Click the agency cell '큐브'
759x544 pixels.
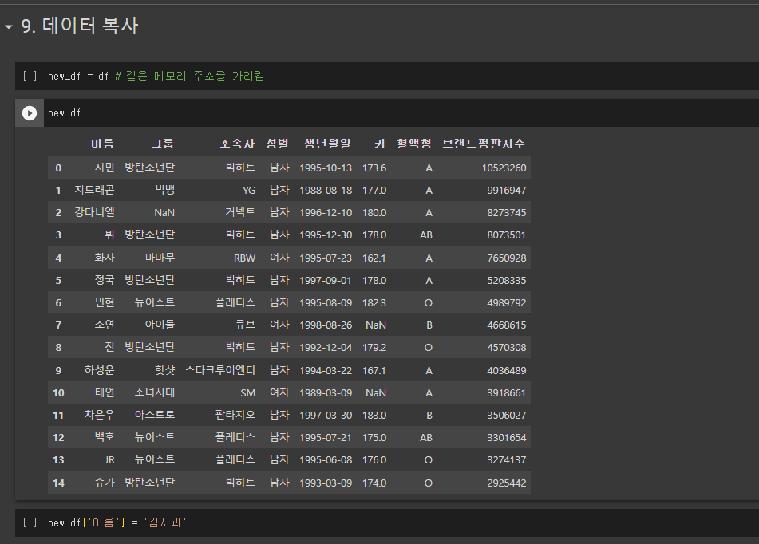coord(245,325)
